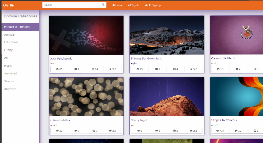Click views eye icon on Shining Sundown light
263x143 pixels.
click(x=138, y=69)
